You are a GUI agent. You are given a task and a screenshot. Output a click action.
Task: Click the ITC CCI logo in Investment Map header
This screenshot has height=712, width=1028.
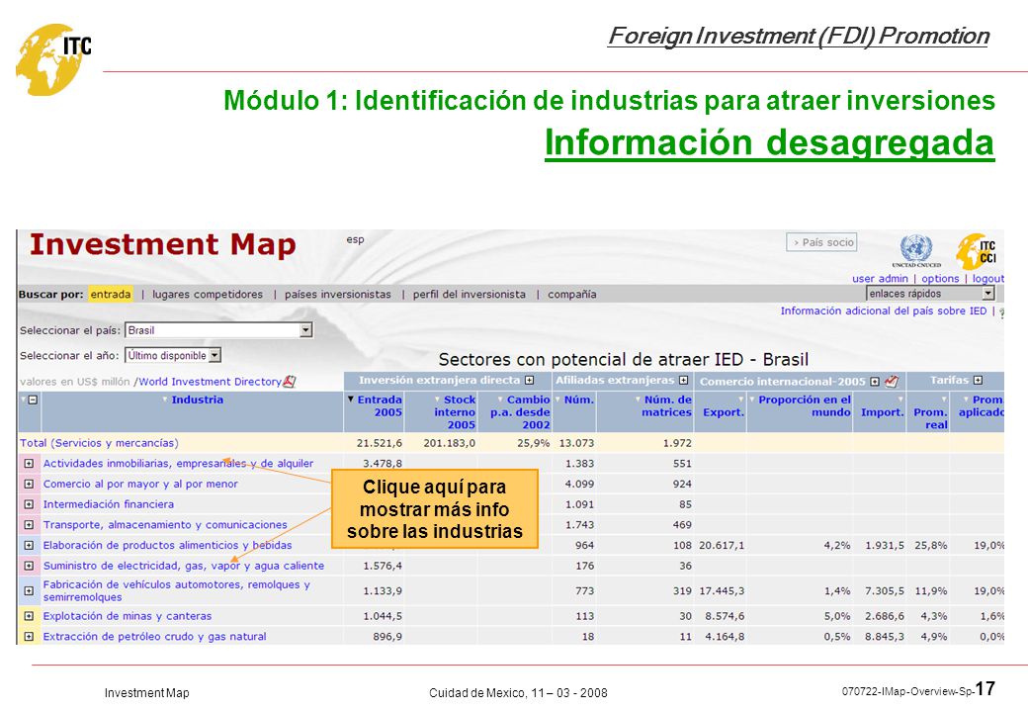click(977, 252)
